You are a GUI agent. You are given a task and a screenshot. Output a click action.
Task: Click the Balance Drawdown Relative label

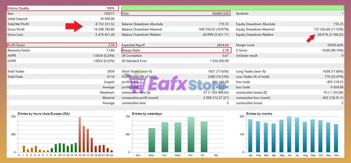(141, 35)
